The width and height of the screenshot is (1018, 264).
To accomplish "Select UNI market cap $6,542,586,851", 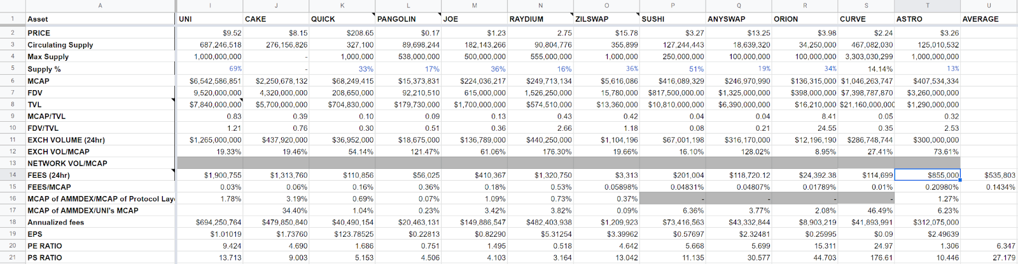I will [209, 81].
